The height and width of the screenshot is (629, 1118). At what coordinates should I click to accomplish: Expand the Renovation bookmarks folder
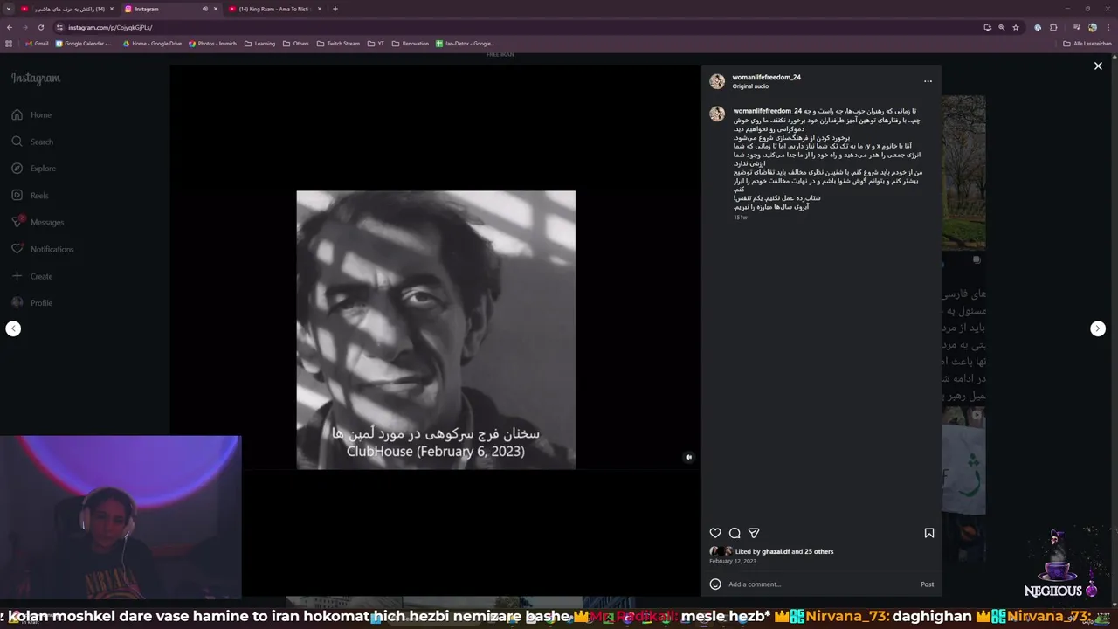coord(411,43)
